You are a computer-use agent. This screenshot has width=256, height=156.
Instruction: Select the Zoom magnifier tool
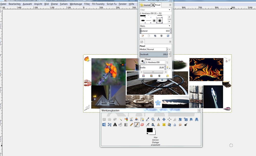(153, 119)
